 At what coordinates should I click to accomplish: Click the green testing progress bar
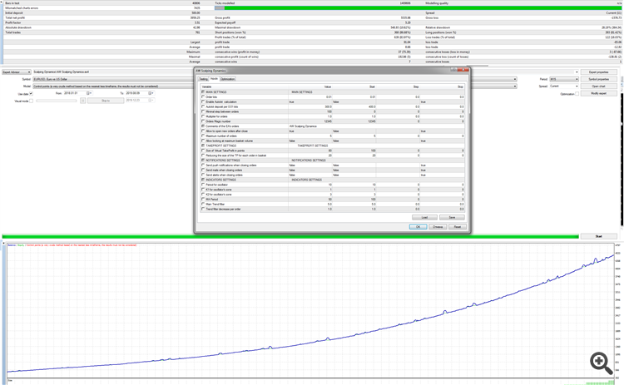tap(290, 237)
